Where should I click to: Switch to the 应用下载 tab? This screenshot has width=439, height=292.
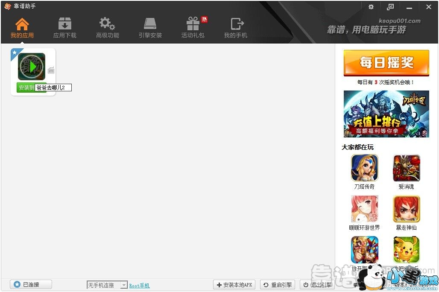[x=64, y=28]
